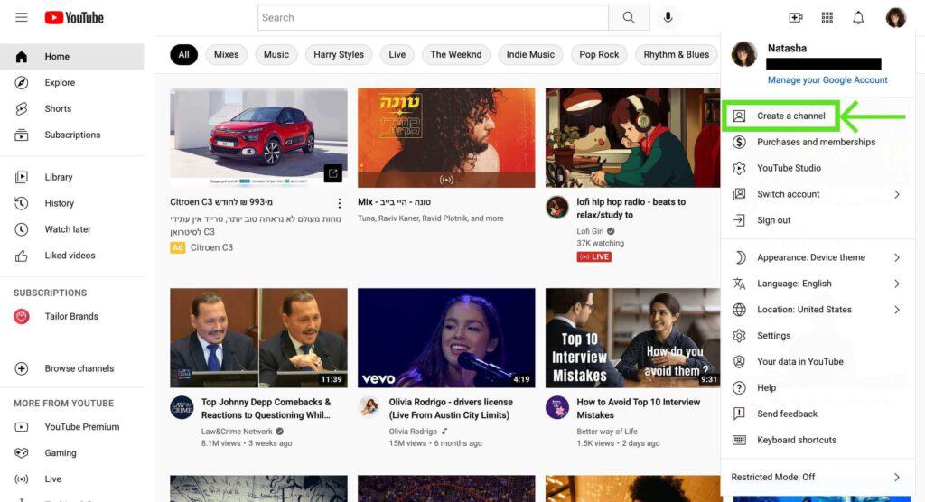Click the Citroen C3 video options dots
Screen dimensions: 925x502
pyautogui.click(x=340, y=203)
